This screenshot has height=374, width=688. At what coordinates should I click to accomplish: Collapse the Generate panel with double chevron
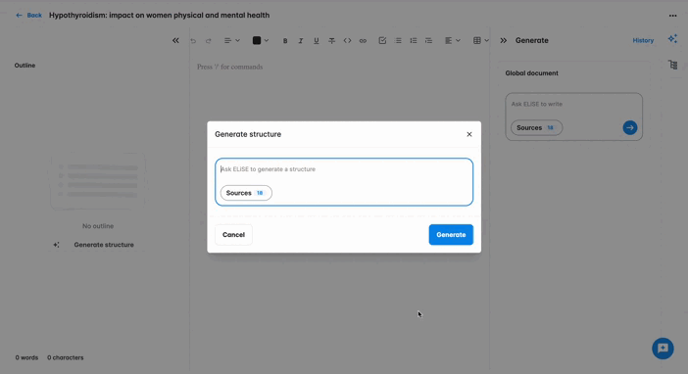coord(504,40)
